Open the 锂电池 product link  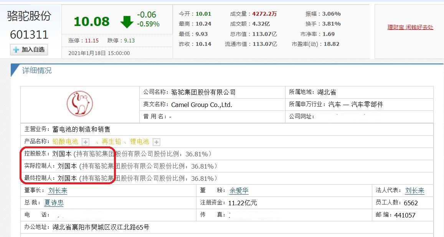[x=139, y=142]
